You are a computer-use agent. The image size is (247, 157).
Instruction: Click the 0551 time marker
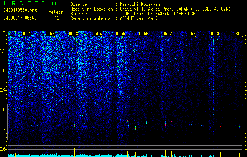[x=26, y=34]
